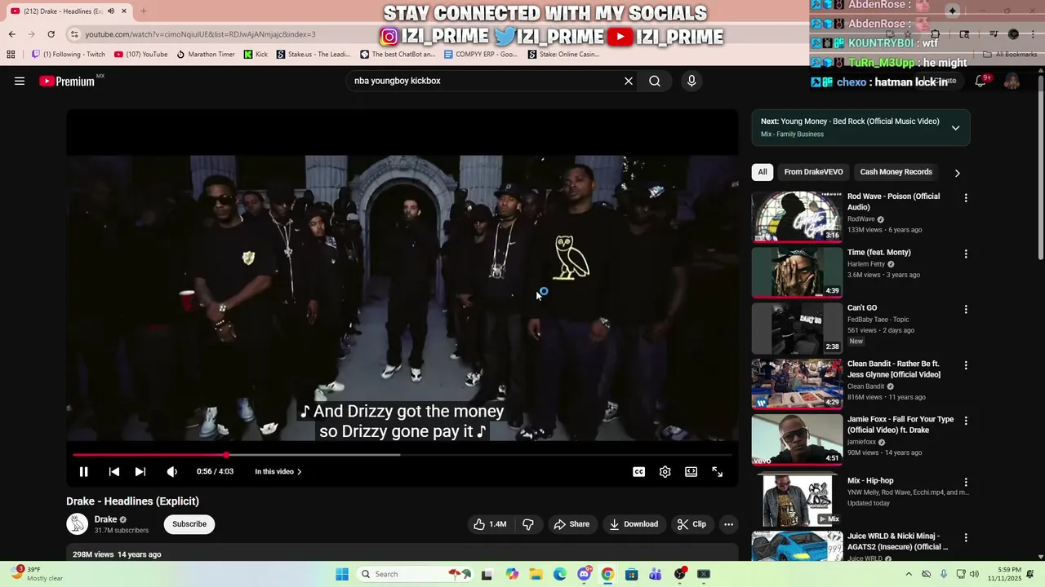The width and height of the screenshot is (1045, 587).
Task: Select the 'From DrakeVEVO' chip
Action: (813, 172)
